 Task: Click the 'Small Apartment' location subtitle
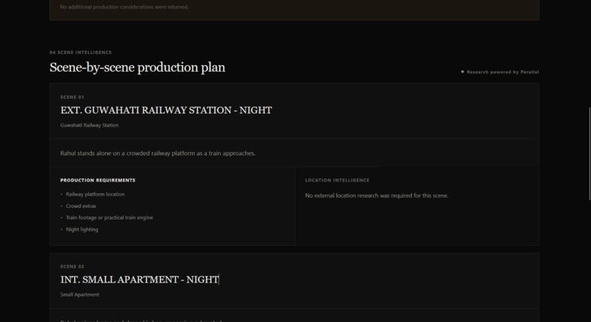(x=79, y=294)
